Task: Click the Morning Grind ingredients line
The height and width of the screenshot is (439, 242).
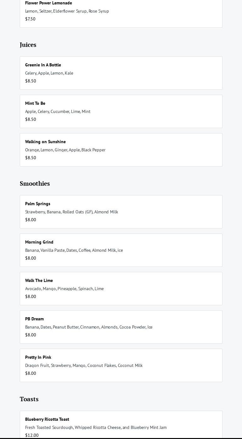Action: point(74,250)
